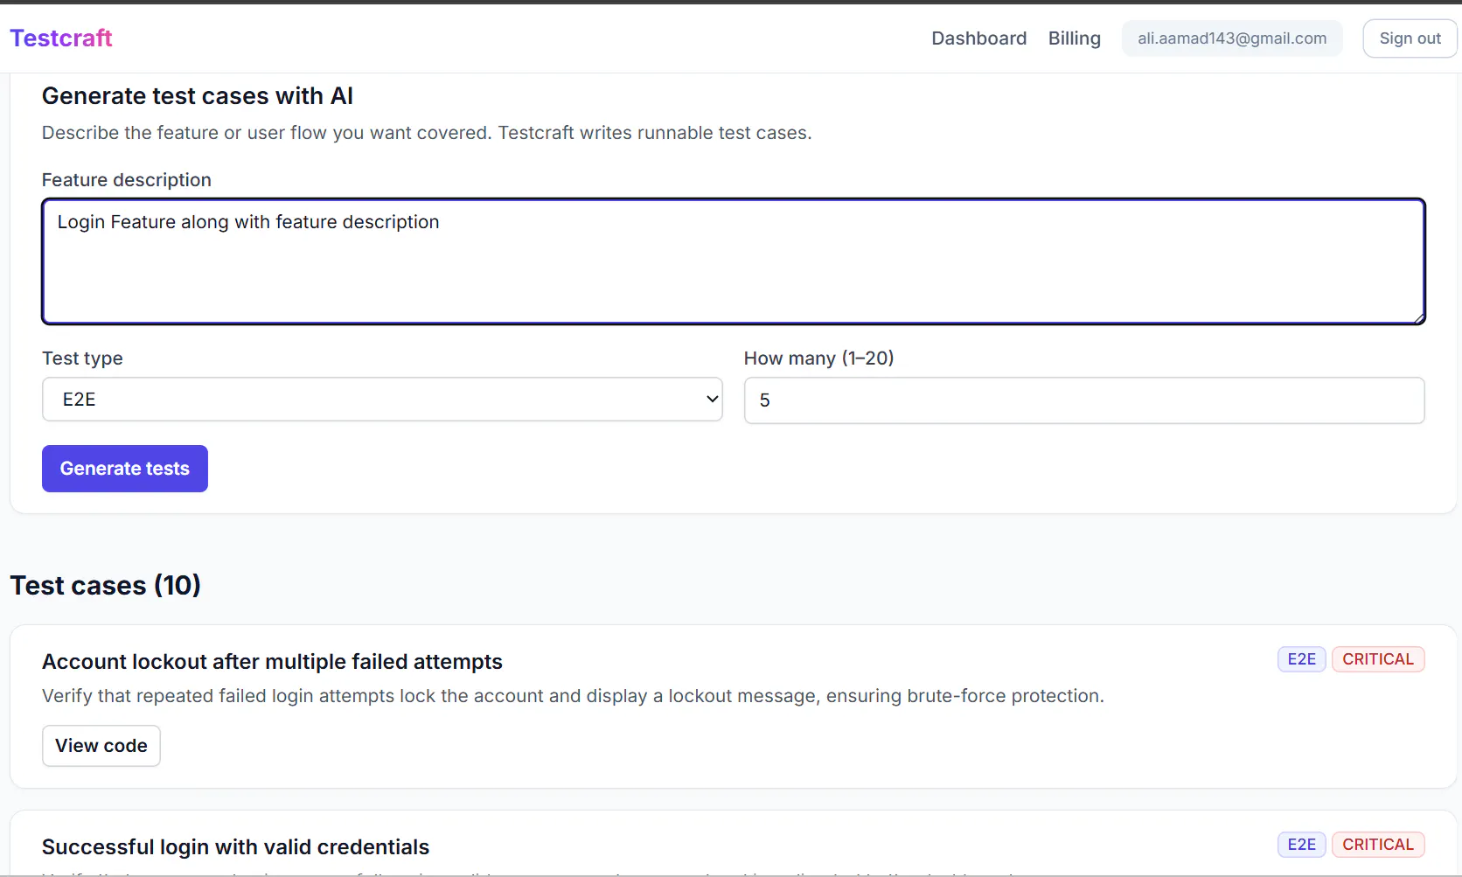Click CRITICAL badge on Account lockout test
Image resolution: width=1462 pixels, height=877 pixels.
click(x=1378, y=659)
